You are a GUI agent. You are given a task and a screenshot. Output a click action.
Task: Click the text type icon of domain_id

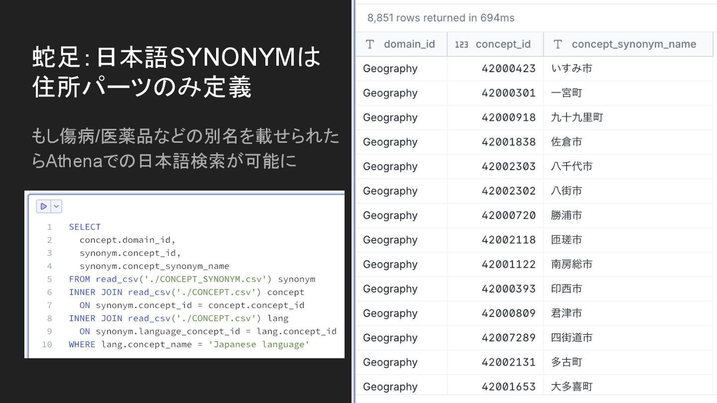pyautogui.click(x=370, y=44)
